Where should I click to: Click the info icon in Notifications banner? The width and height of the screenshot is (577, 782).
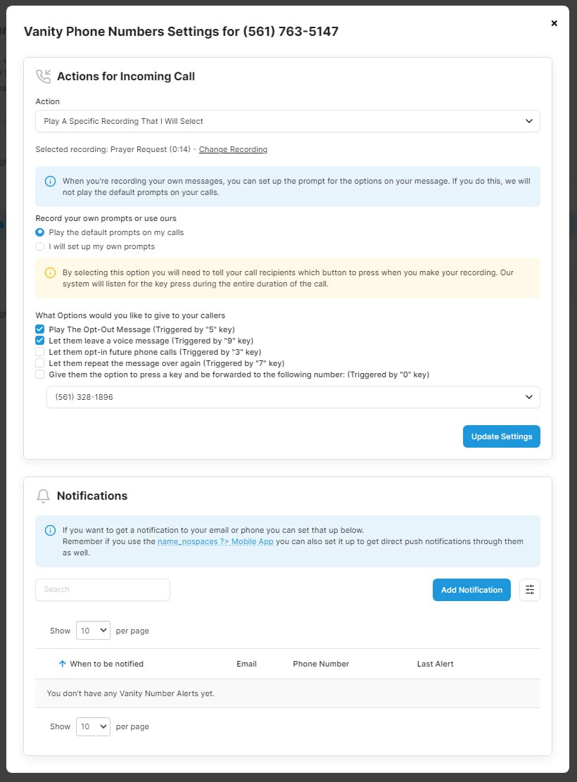click(x=50, y=530)
